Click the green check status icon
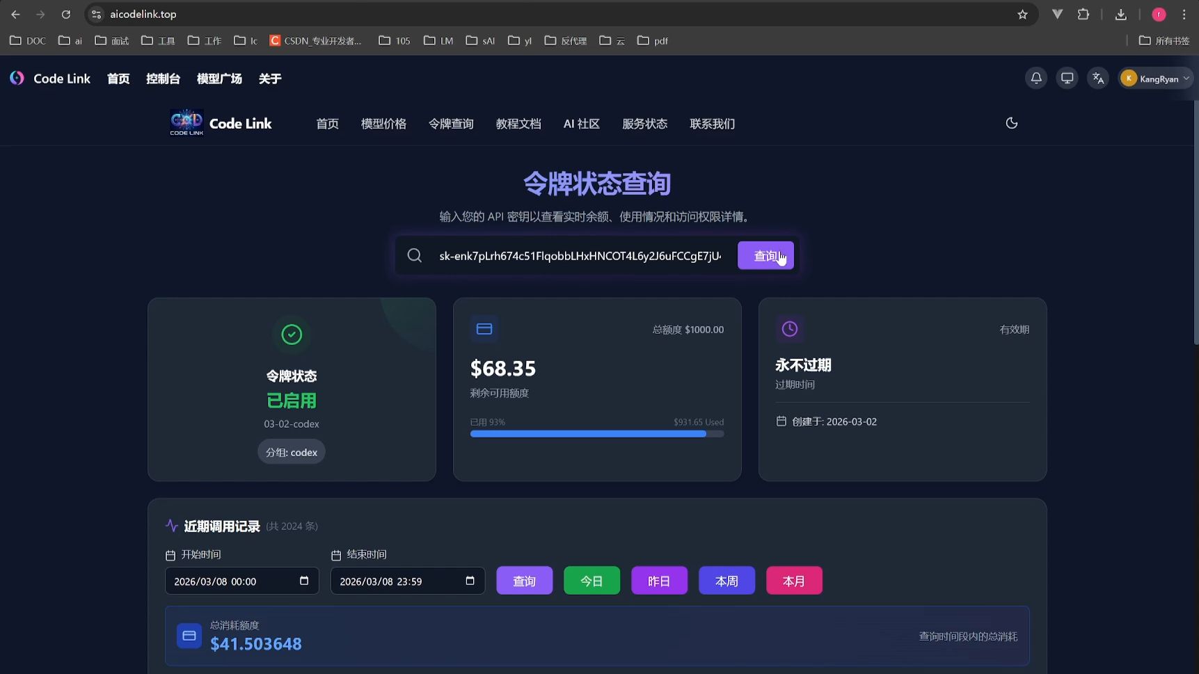Screen dimensions: 1199x674 (292, 335)
